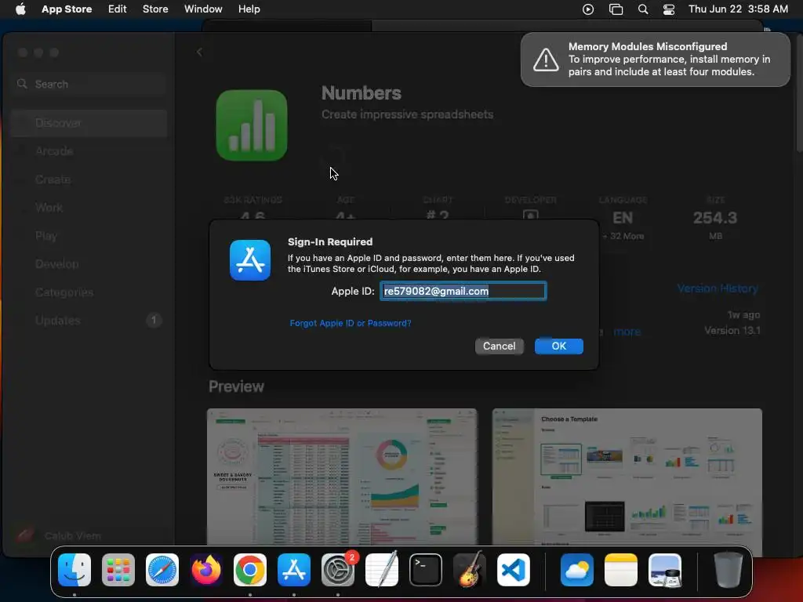Click the warning triangle icon in the notification
The image size is (803, 602).
point(546,60)
